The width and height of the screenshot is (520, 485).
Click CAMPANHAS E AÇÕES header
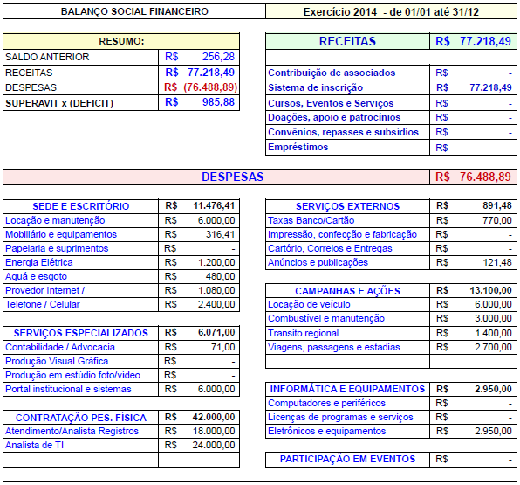click(347, 291)
